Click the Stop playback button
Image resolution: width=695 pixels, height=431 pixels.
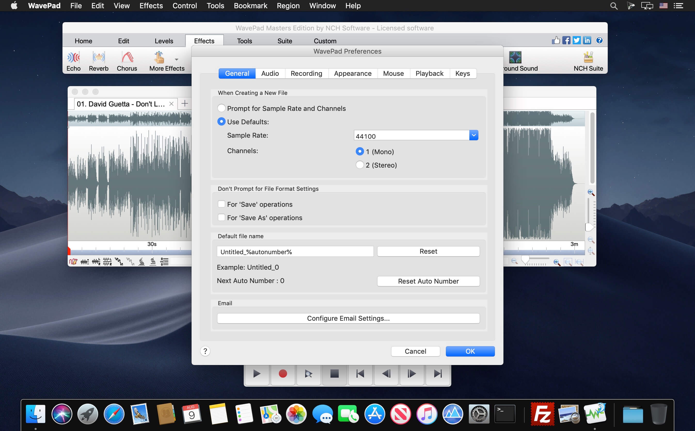334,374
